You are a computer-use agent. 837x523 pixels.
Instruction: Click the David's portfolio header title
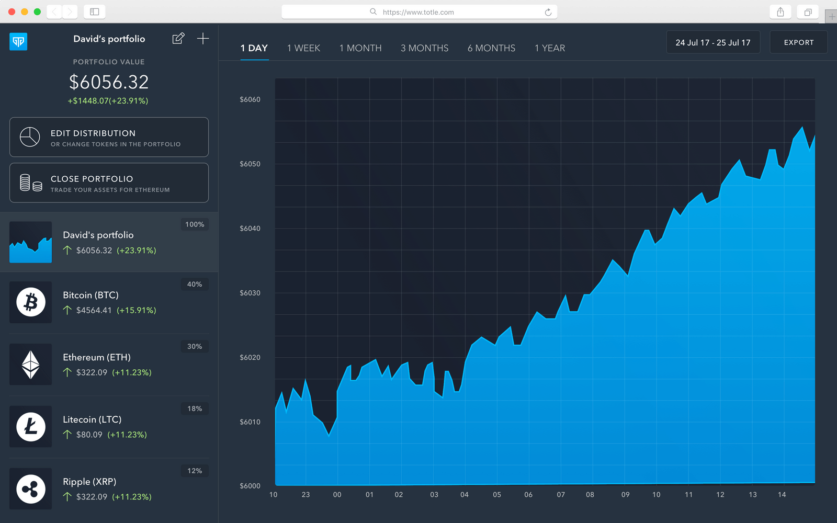point(109,39)
